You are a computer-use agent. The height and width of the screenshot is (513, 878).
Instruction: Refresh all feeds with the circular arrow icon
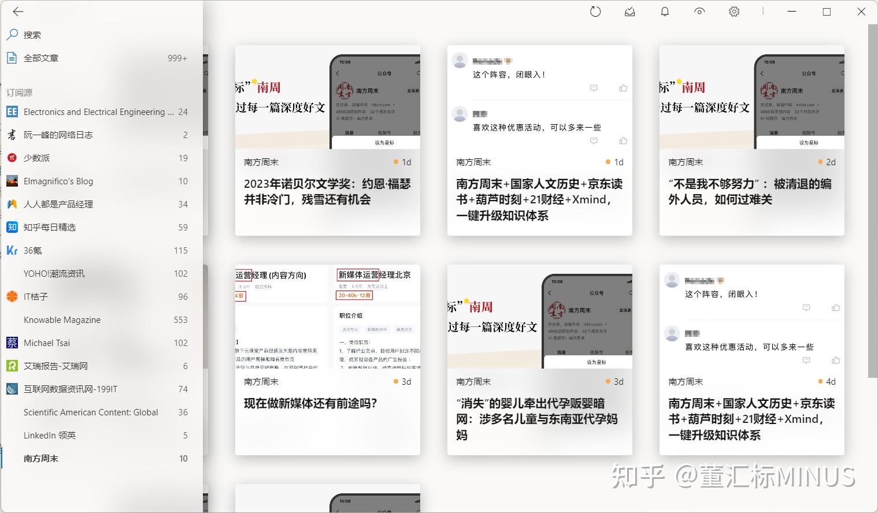click(595, 12)
